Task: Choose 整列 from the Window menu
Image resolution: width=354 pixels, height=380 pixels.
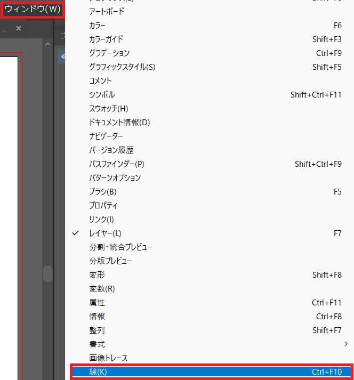Action: [x=97, y=330]
